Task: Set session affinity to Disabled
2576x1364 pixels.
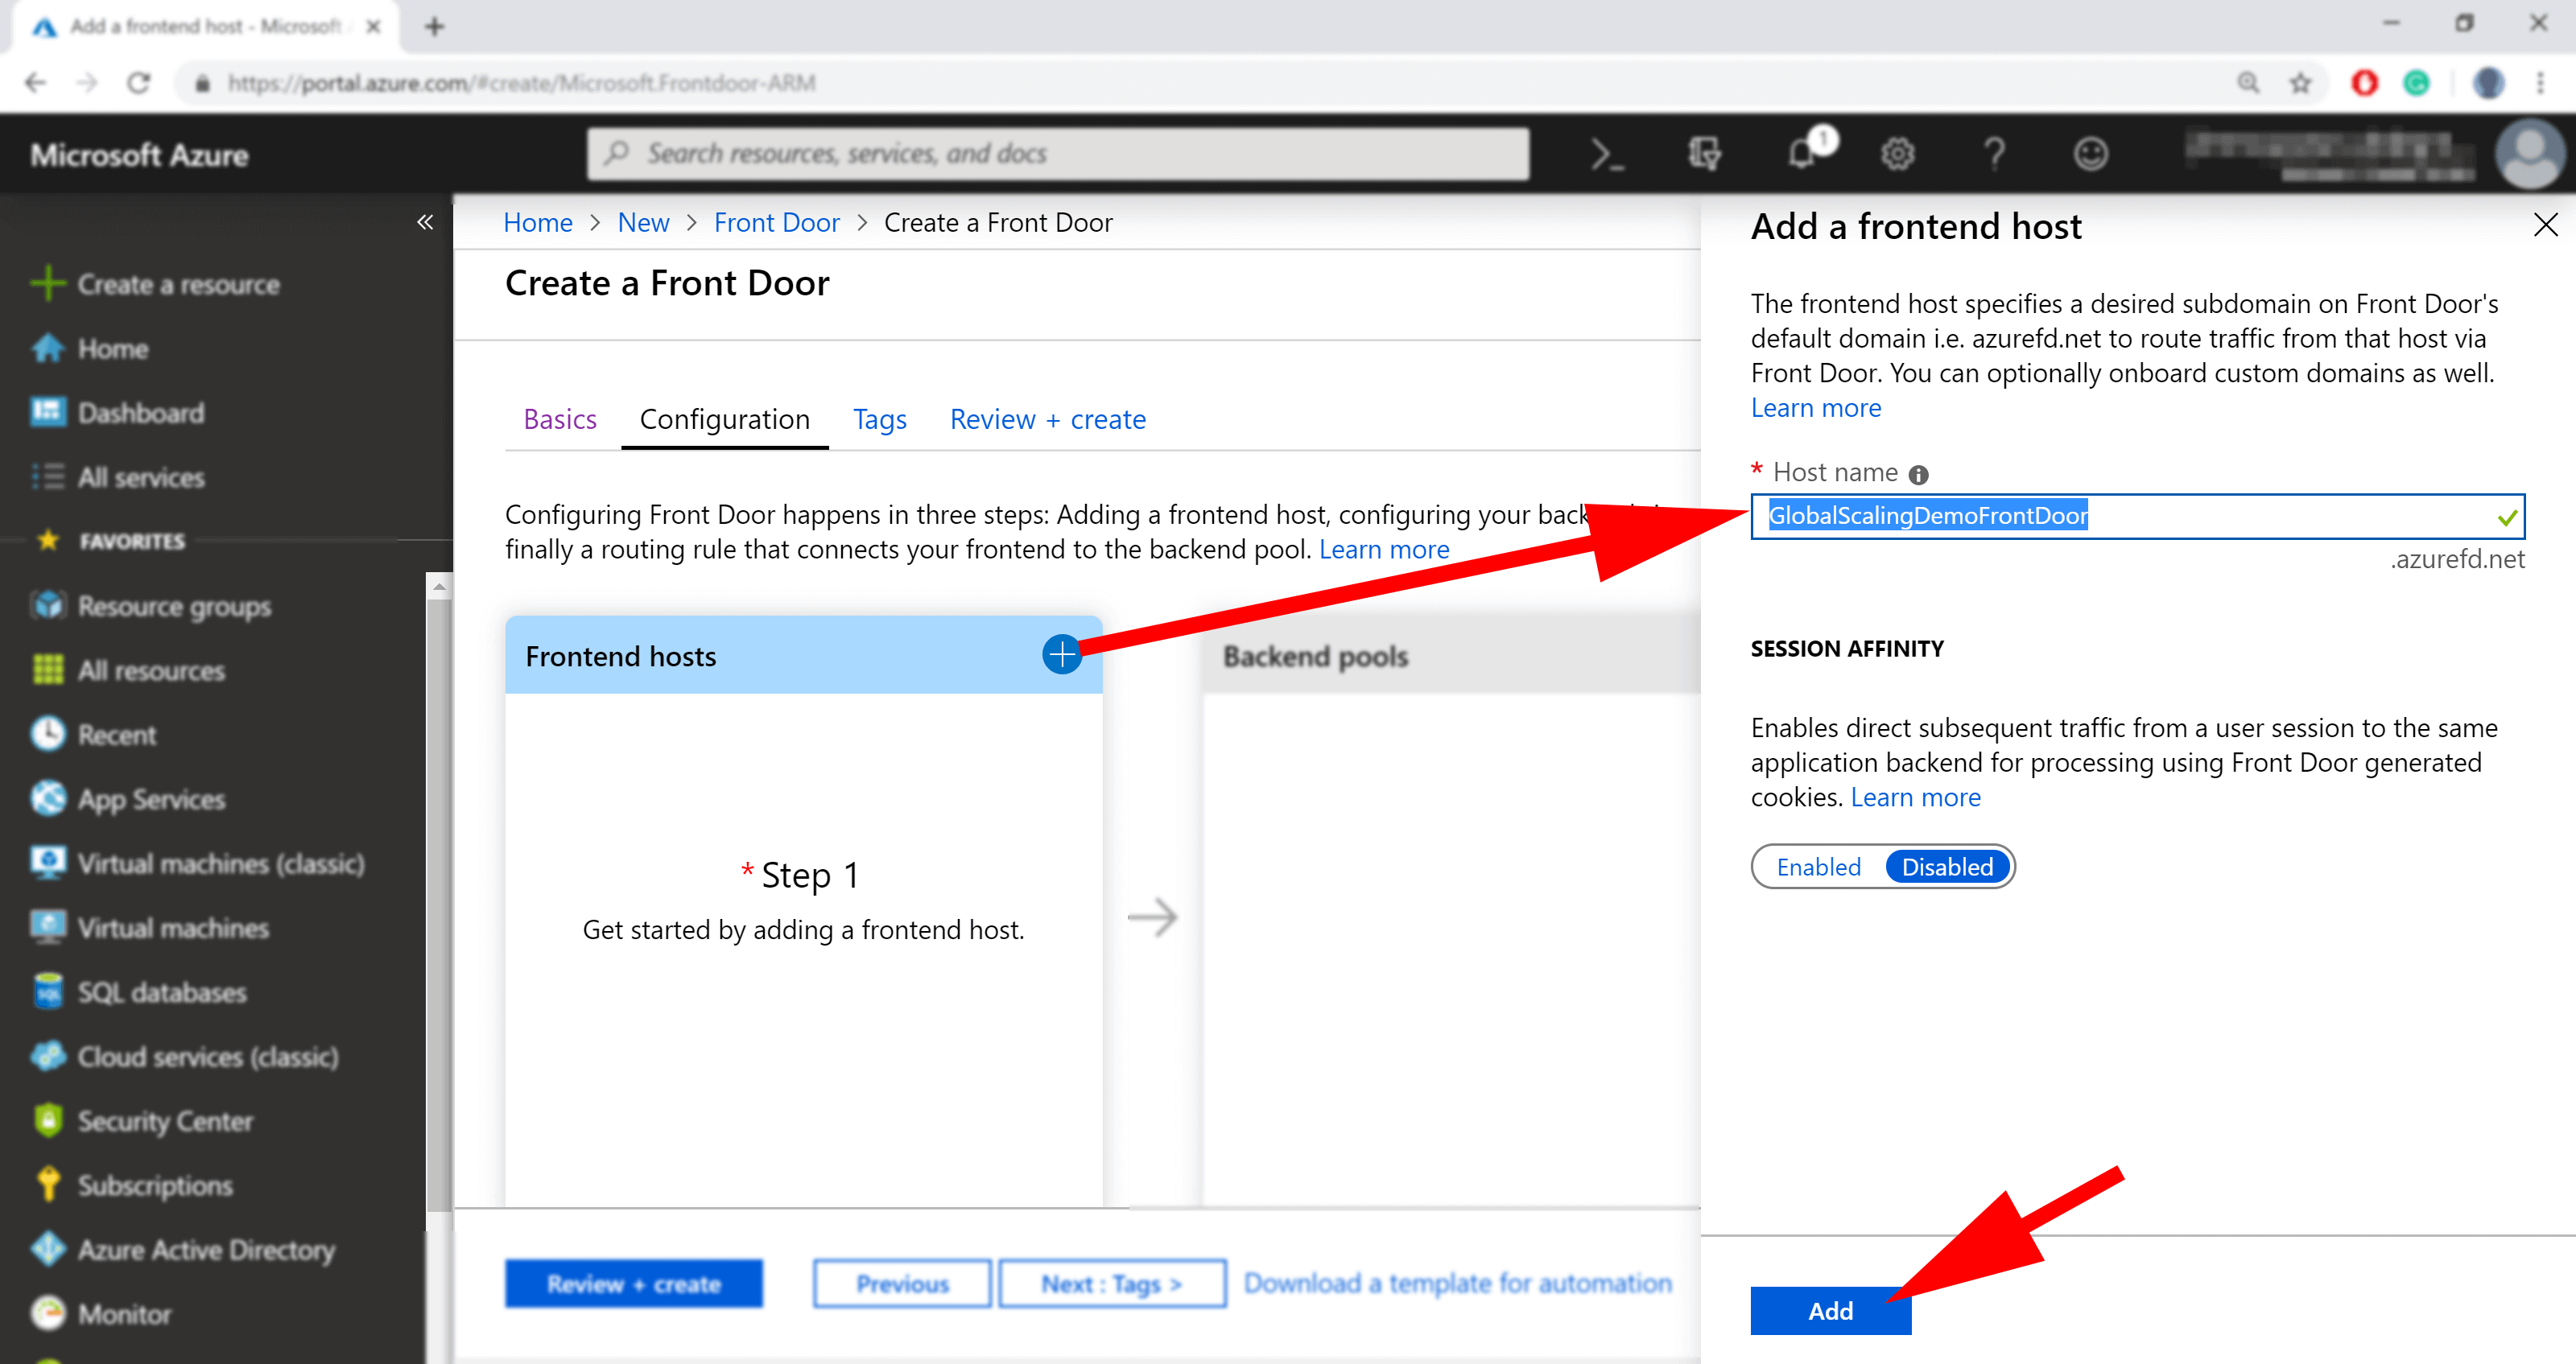Action: pos(1947,867)
